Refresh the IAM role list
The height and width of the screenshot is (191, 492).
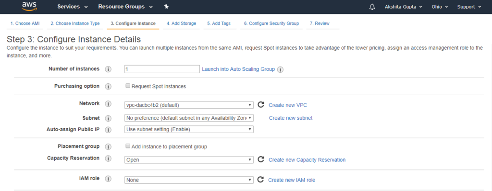[260, 180]
